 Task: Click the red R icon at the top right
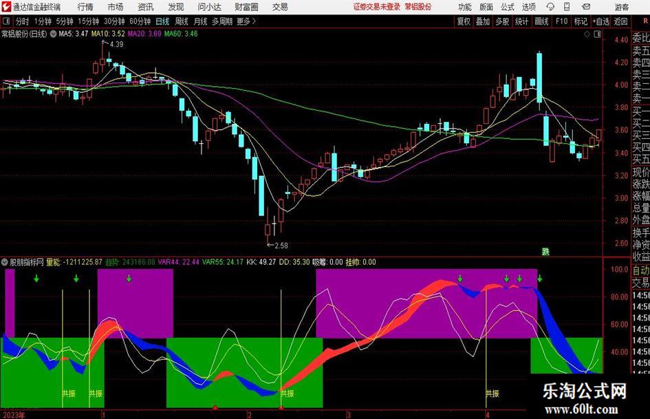(645, 21)
